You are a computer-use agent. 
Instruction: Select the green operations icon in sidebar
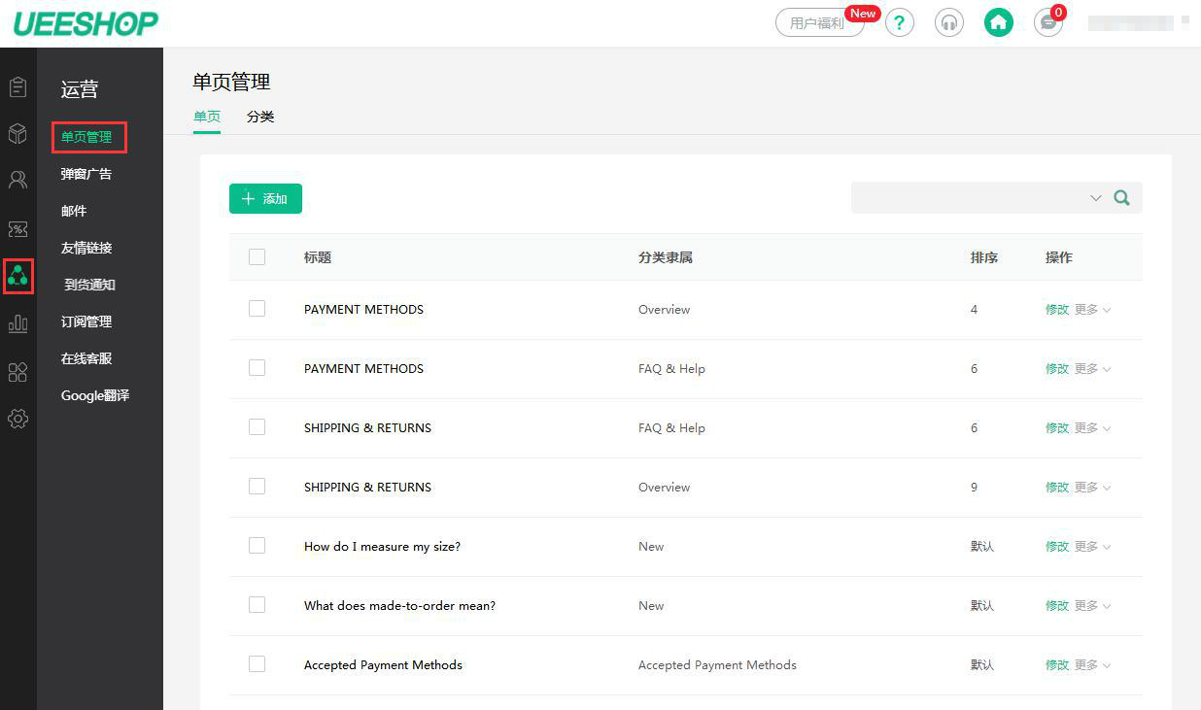pyautogui.click(x=17, y=277)
